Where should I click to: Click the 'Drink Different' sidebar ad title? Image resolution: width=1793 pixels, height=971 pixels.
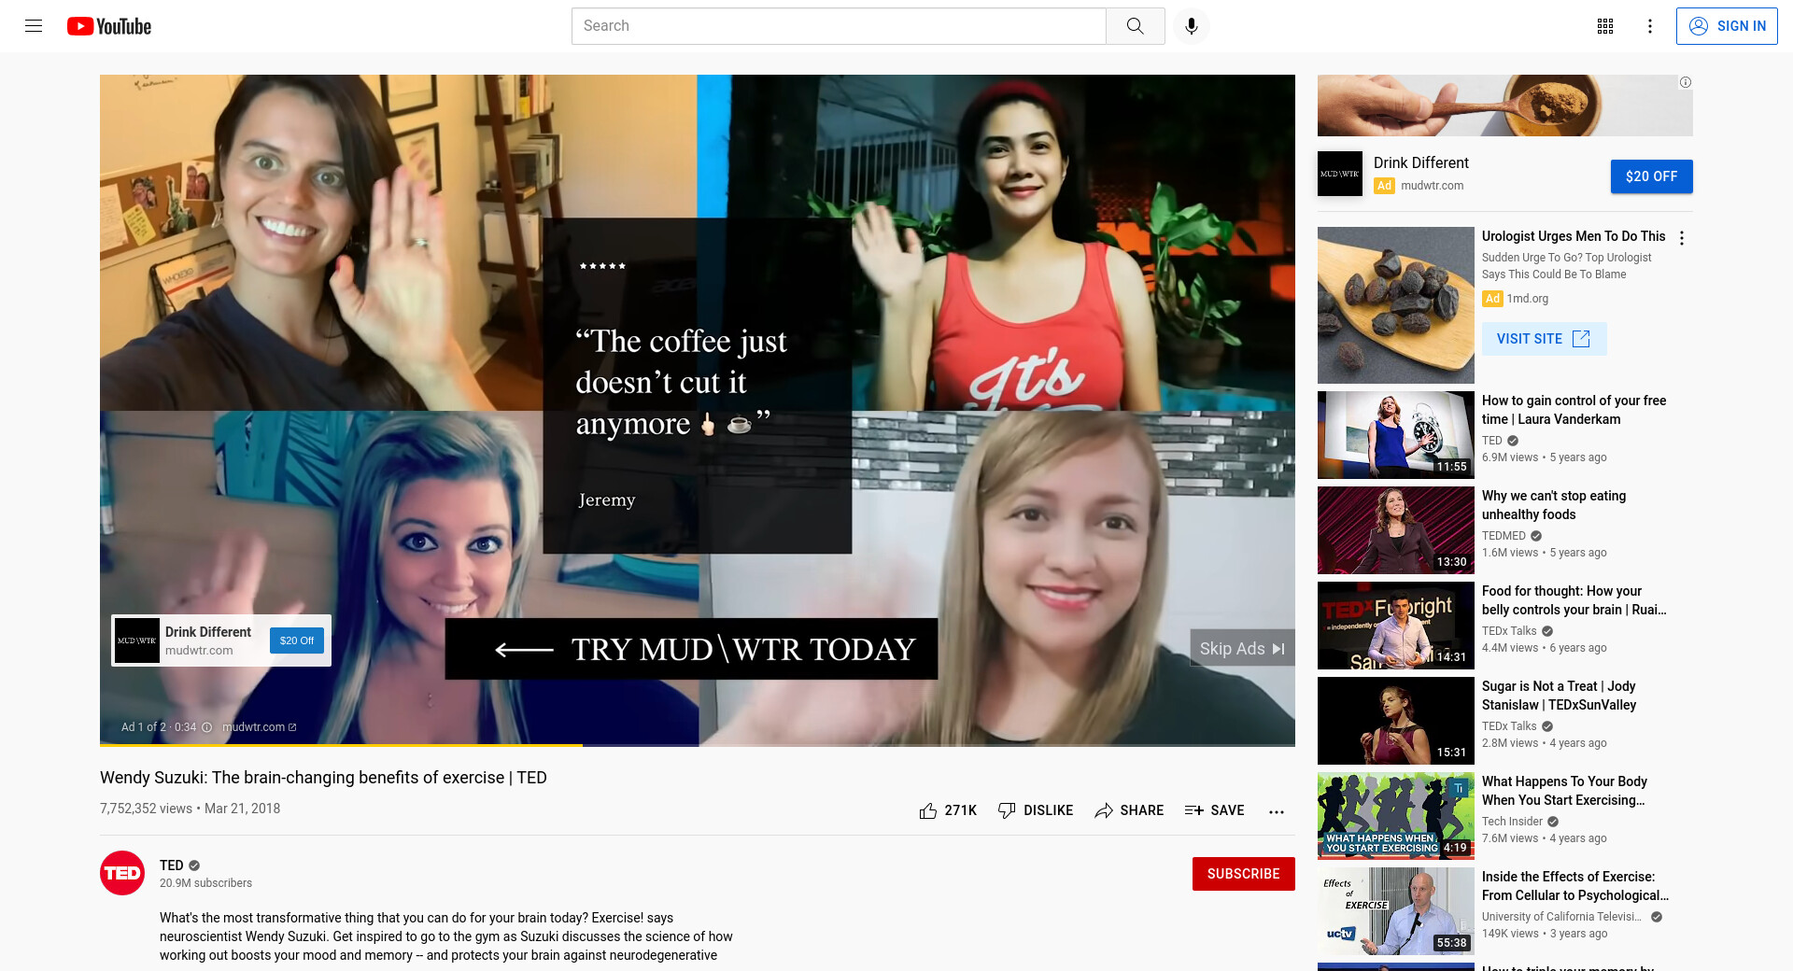pos(1420,162)
